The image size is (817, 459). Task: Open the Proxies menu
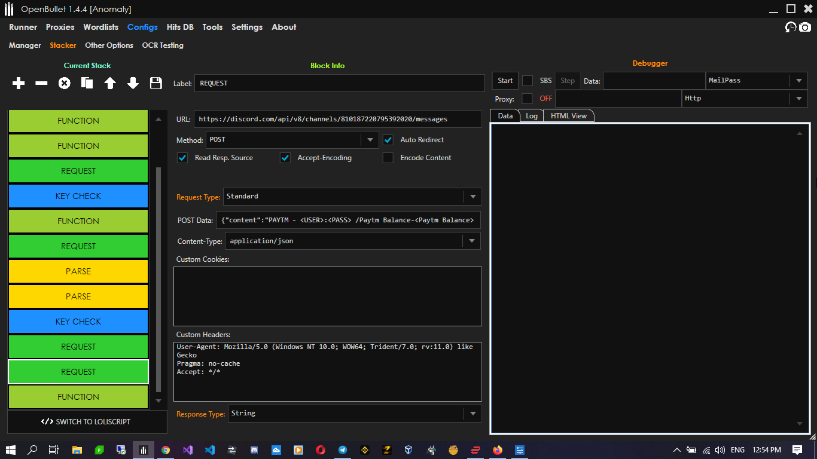point(60,27)
